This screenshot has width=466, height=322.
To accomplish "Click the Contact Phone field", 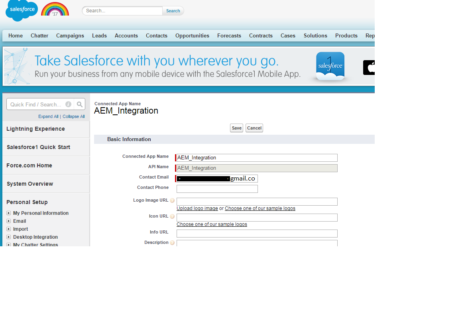I will pyautogui.click(x=217, y=189).
